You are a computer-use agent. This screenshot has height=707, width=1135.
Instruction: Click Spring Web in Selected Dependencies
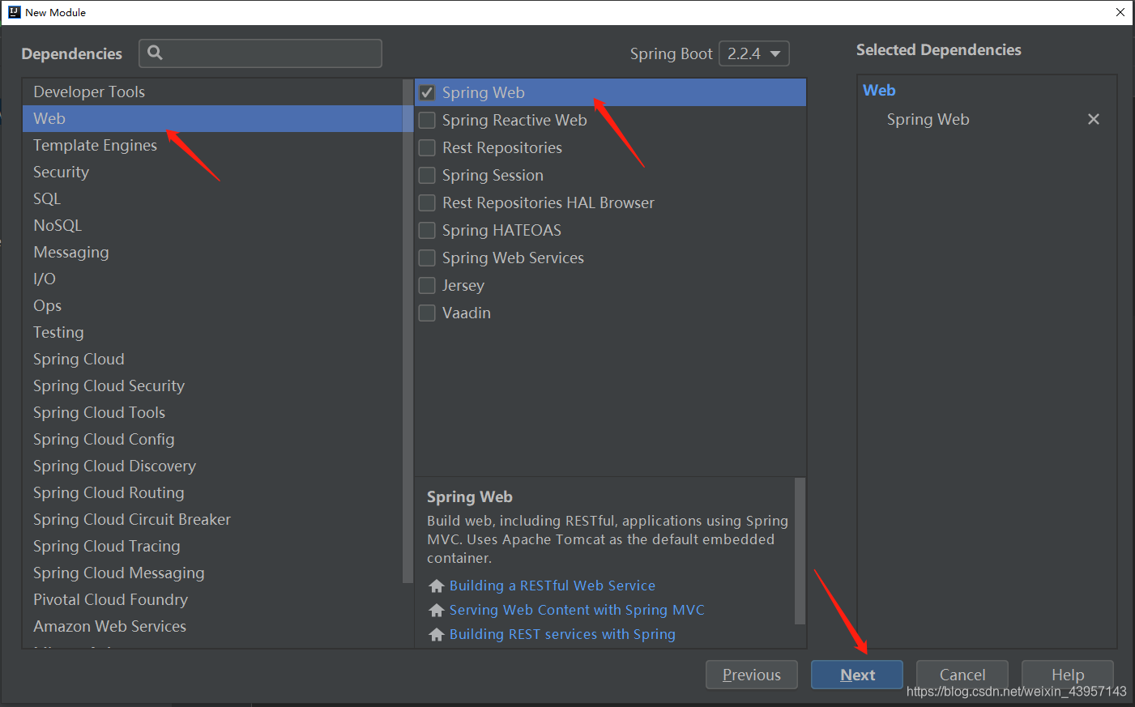[928, 119]
